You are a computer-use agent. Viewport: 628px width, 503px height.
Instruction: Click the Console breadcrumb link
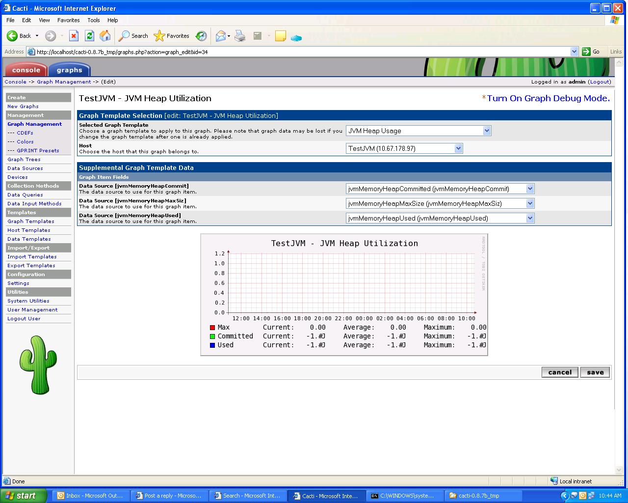(x=16, y=82)
